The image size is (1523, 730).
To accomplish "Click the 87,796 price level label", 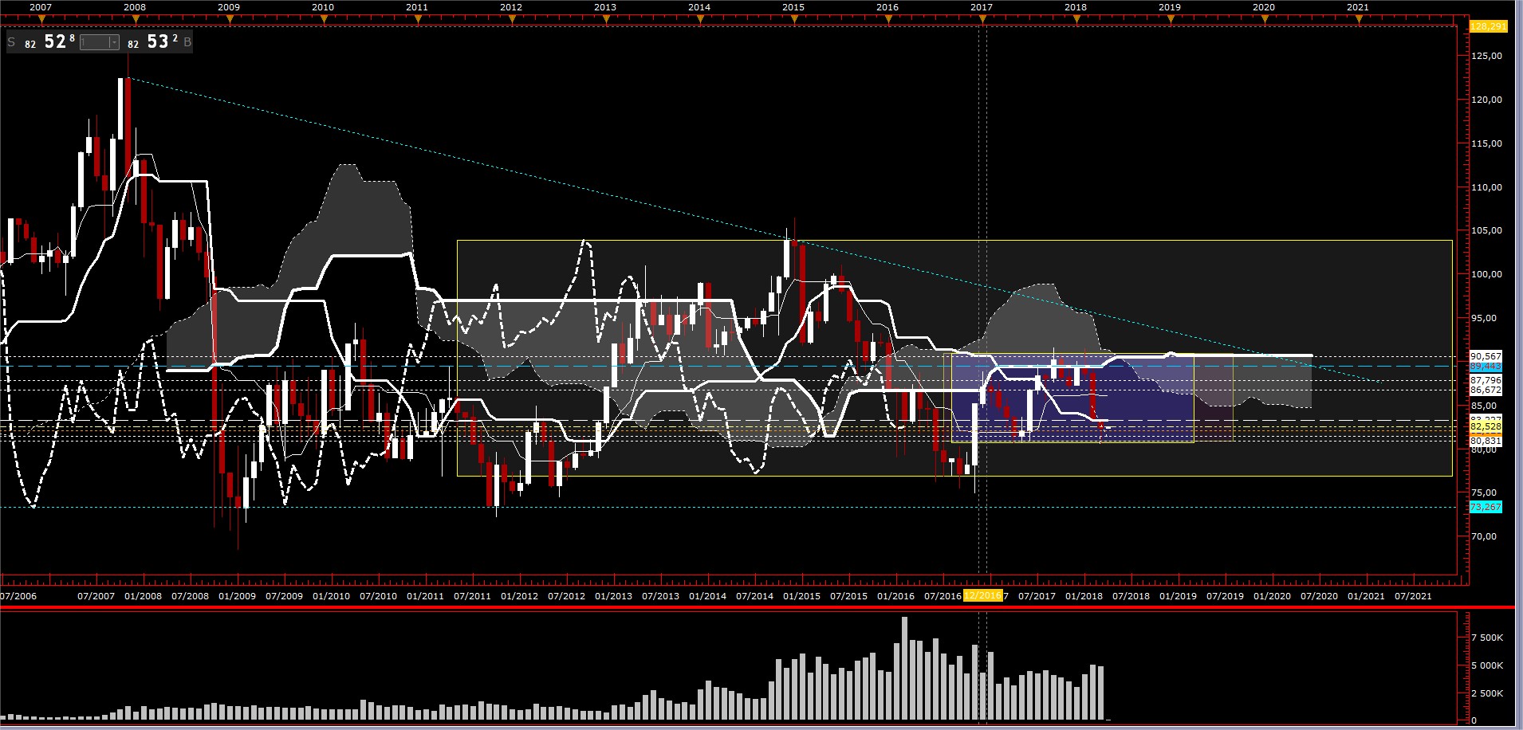I will click(x=1486, y=381).
